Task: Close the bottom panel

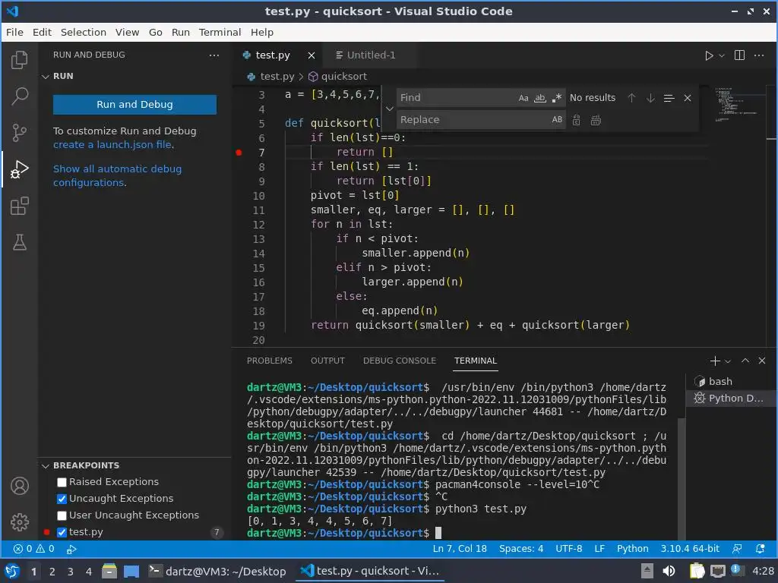Action: pyautogui.click(x=762, y=361)
